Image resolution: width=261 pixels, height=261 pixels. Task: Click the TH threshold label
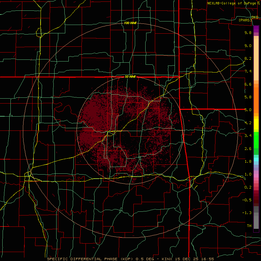coord(249,226)
